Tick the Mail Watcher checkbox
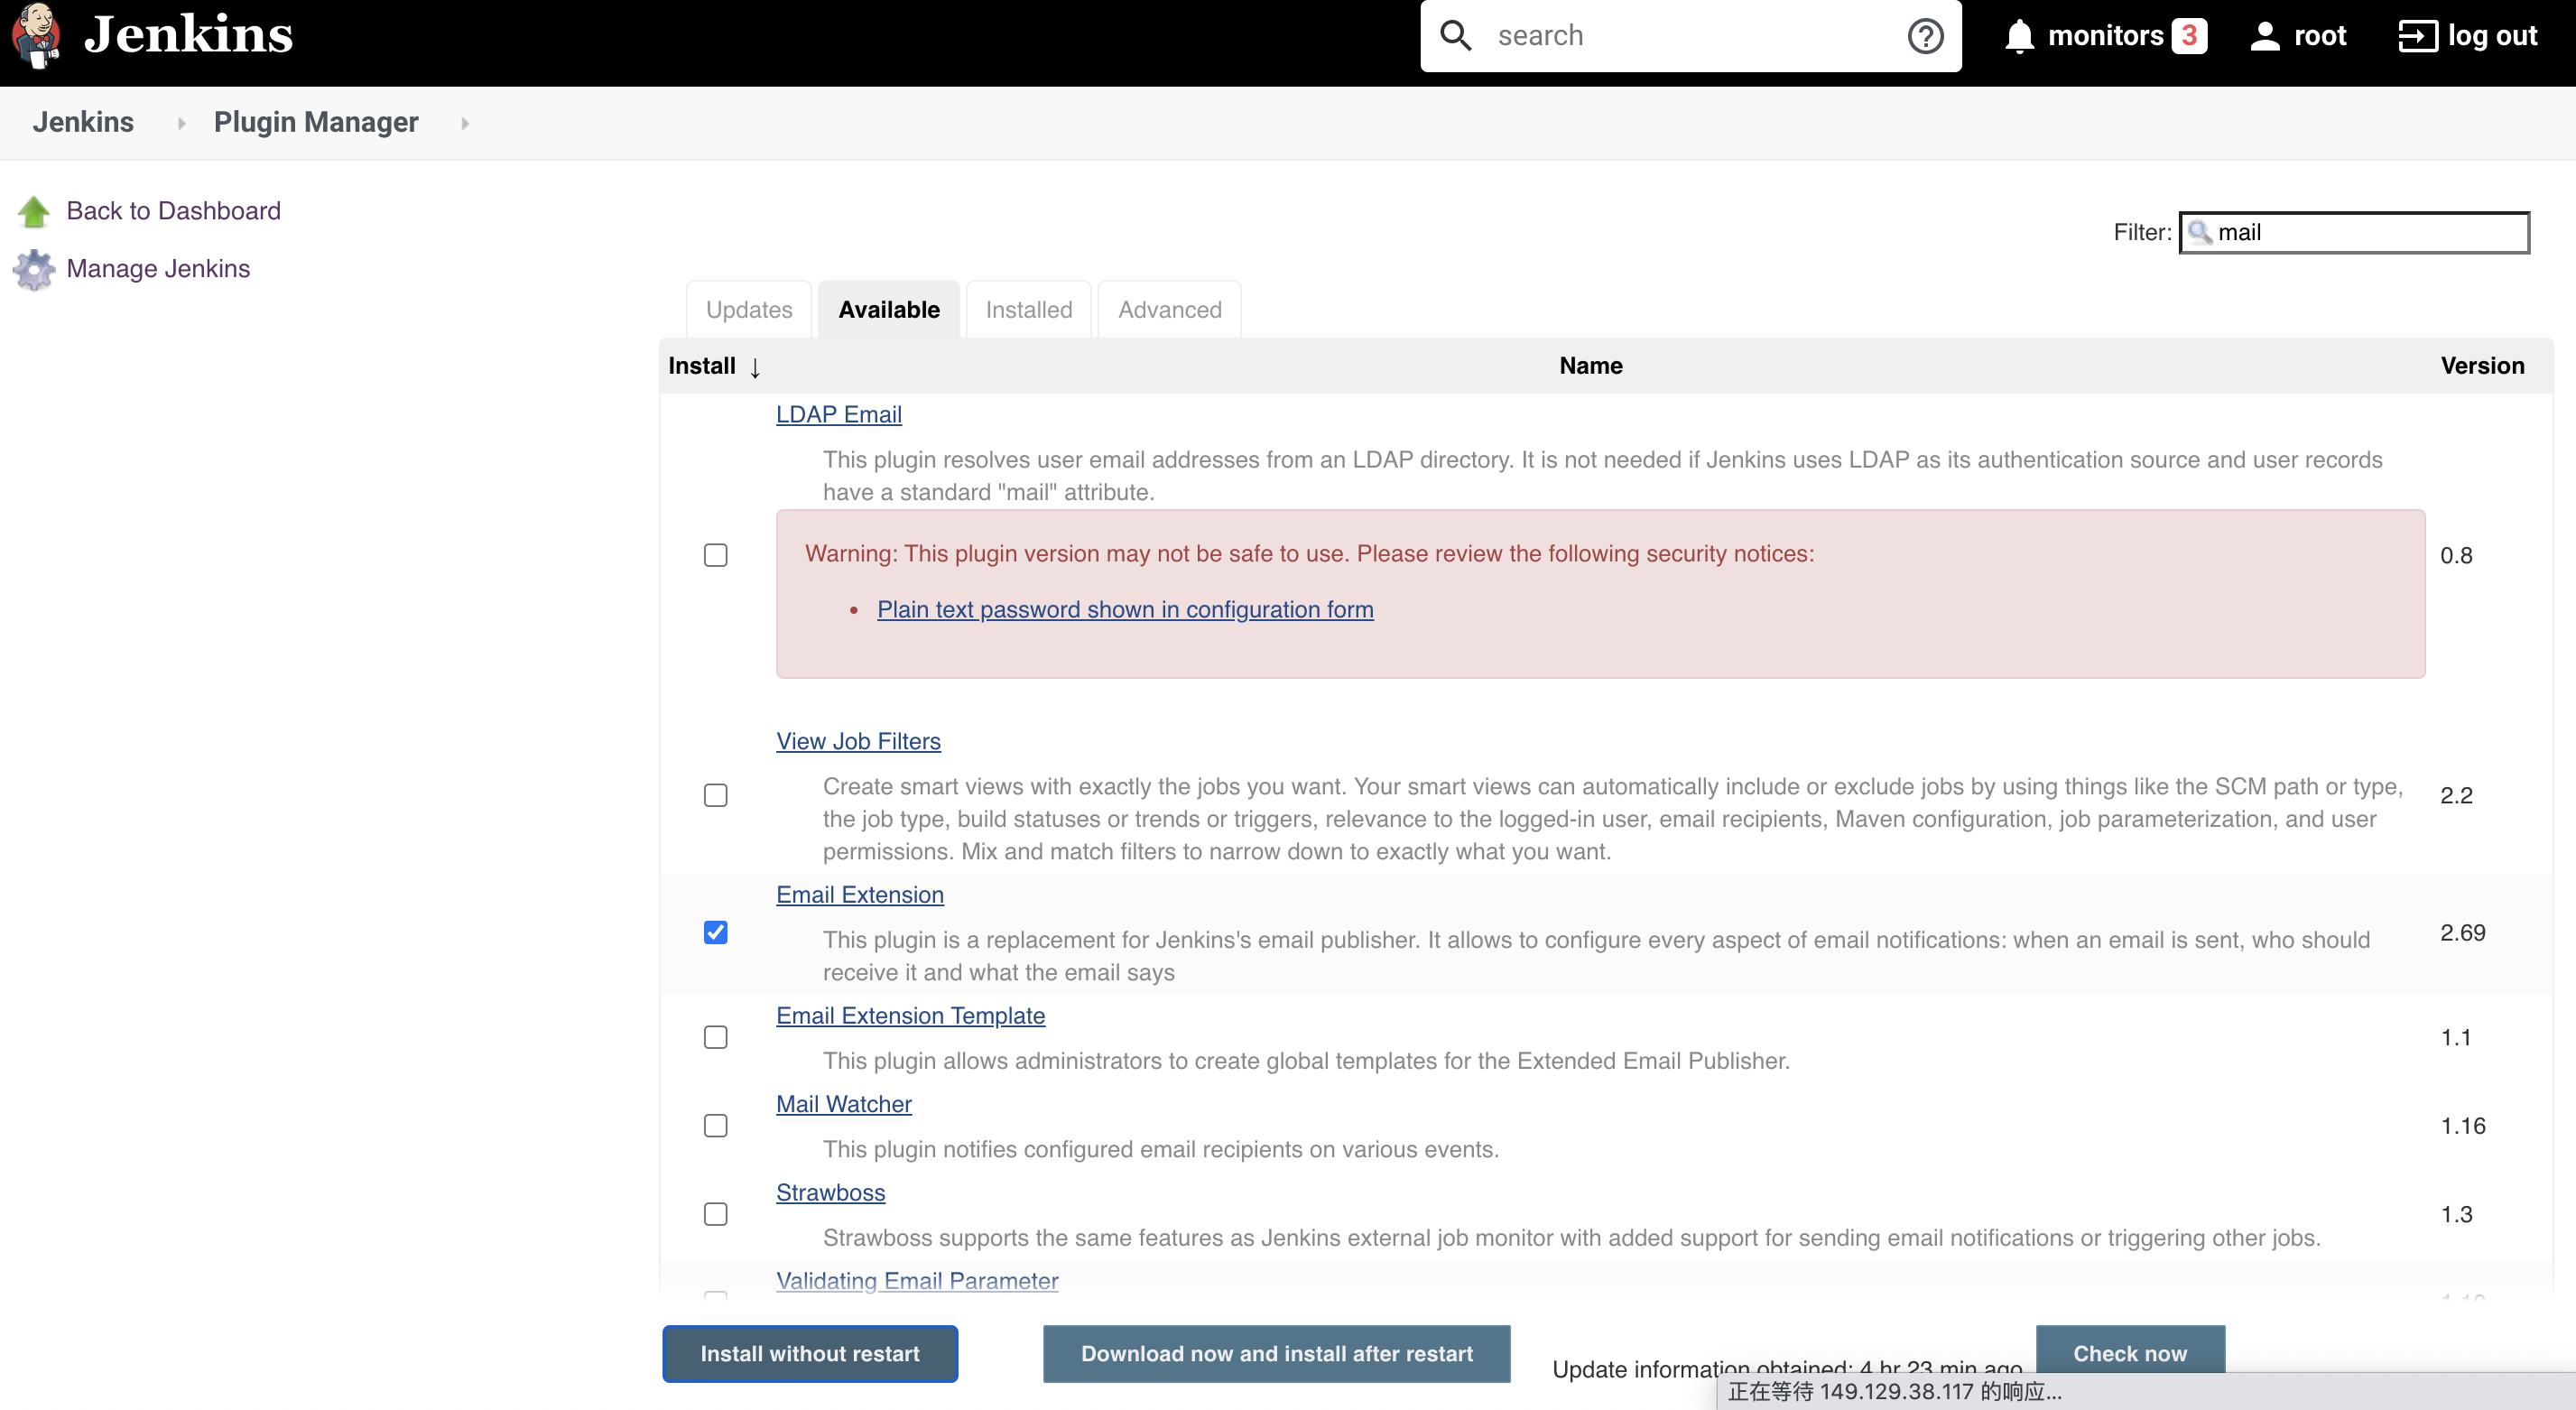Screen dimensions: 2576x1410 [715, 1125]
